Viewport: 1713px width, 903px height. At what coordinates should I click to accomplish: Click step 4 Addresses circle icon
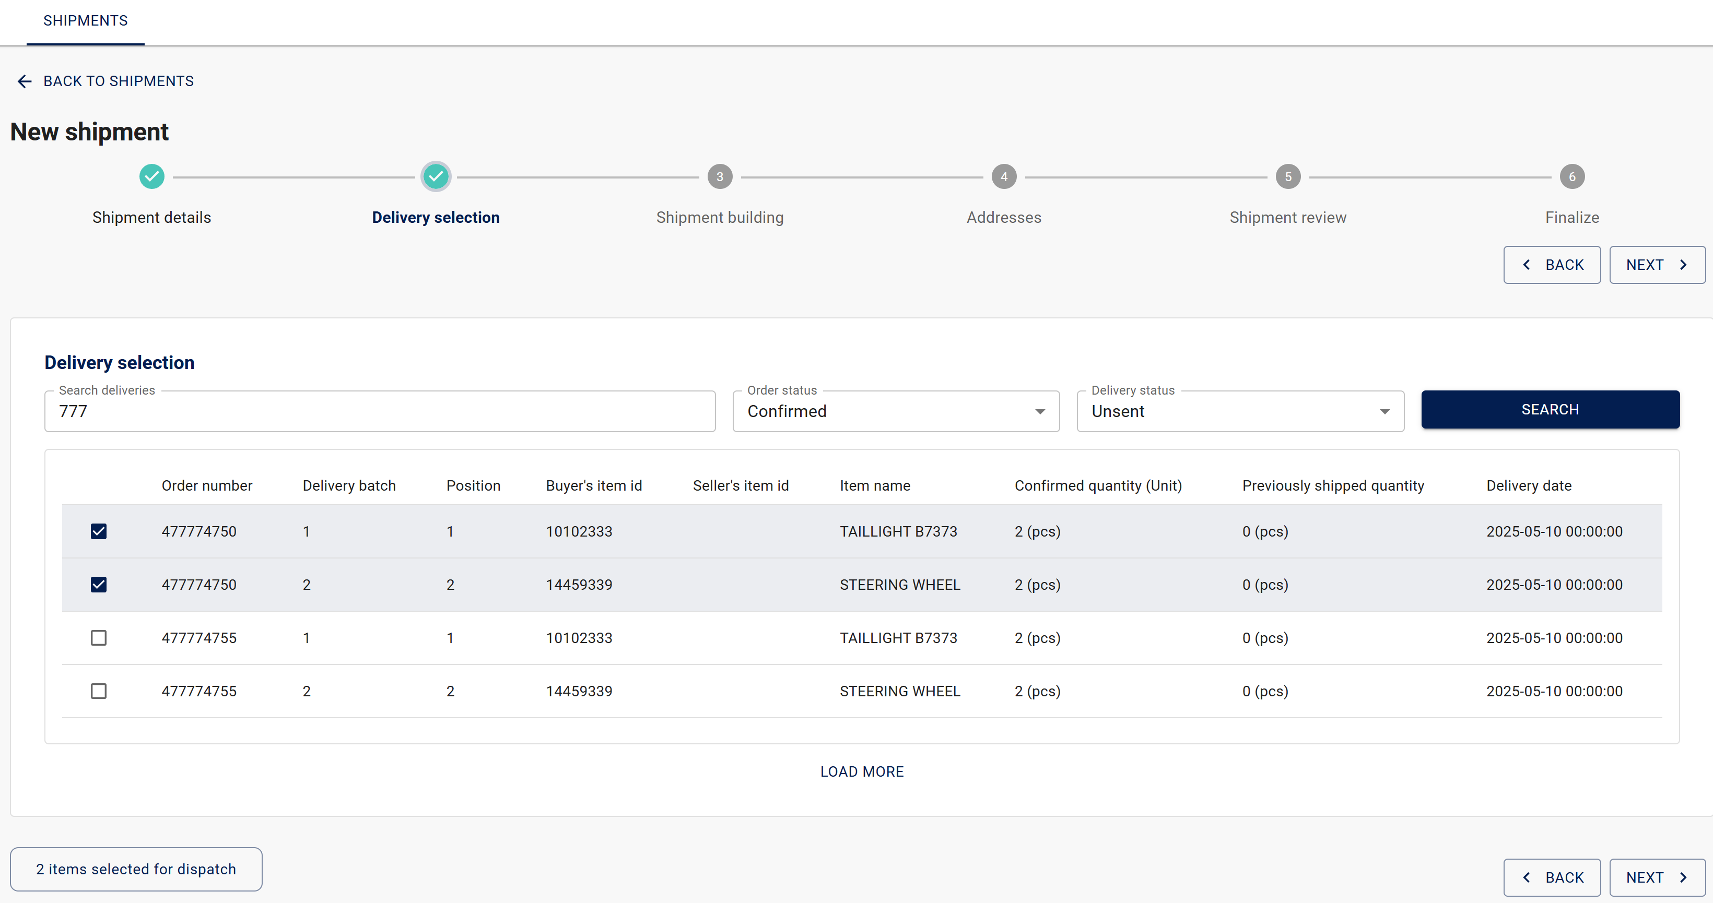[1003, 177]
